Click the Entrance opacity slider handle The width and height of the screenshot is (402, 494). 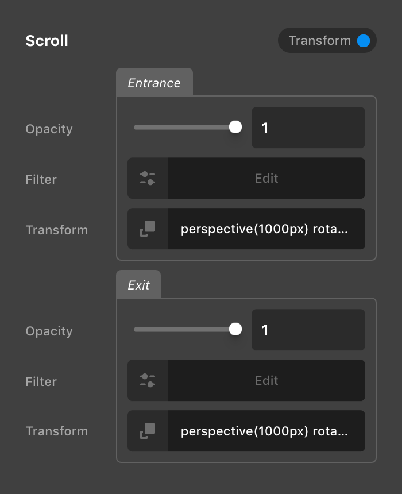[x=235, y=128]
